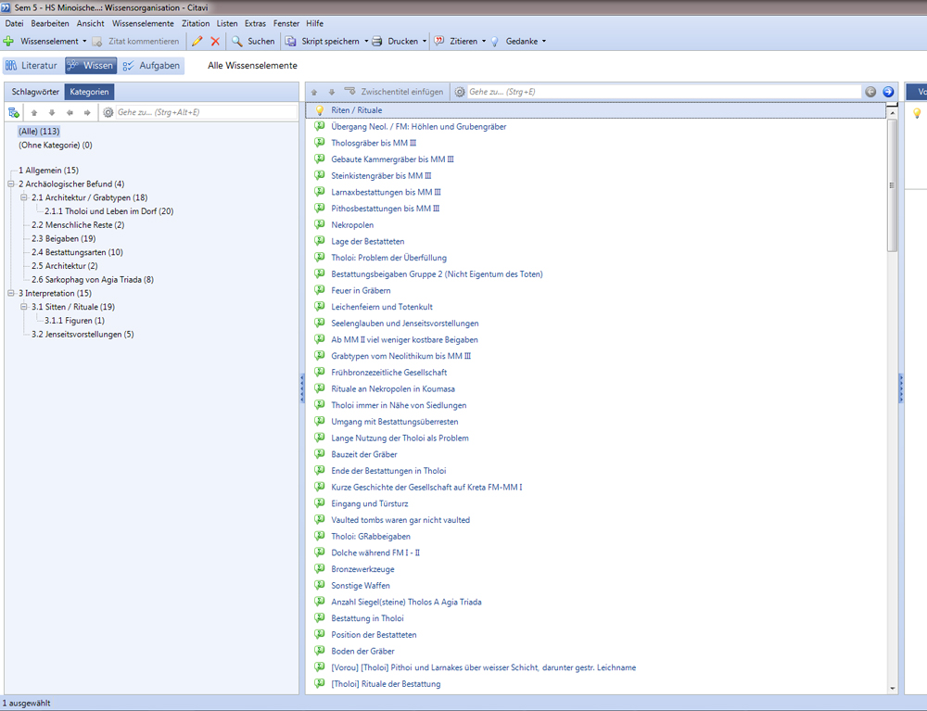Open the Drucken dropdown arrow
This screenshot has width=927, height=711.
coord(425,42)
